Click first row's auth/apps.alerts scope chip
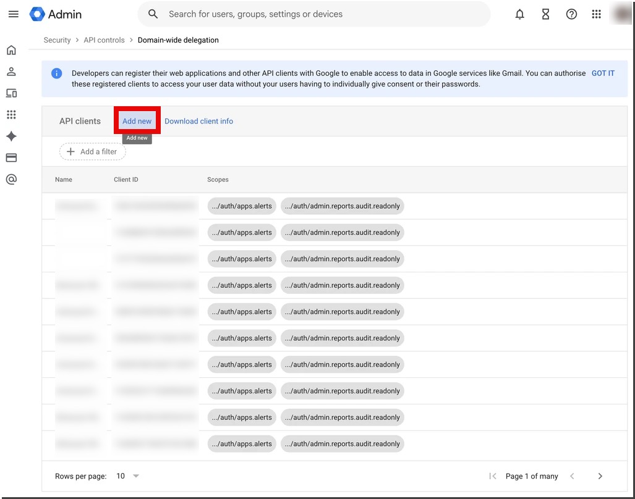 (242, 206)
